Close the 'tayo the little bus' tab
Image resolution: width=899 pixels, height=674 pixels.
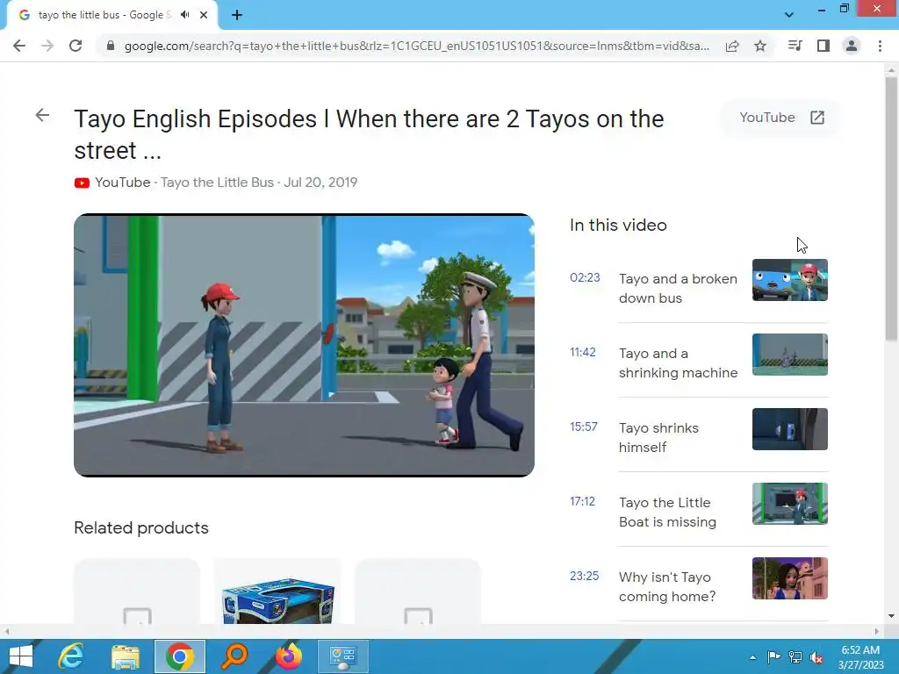click(204, 15)
